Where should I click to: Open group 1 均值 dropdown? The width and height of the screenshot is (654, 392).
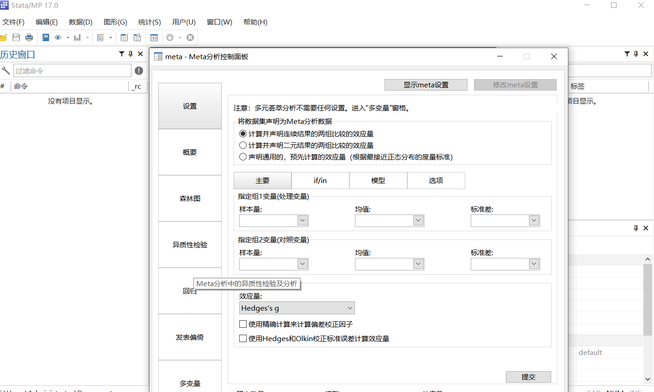418,220
